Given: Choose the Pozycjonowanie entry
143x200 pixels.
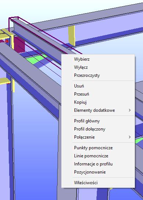Looking at the screenshot, I should click(98, 172).
